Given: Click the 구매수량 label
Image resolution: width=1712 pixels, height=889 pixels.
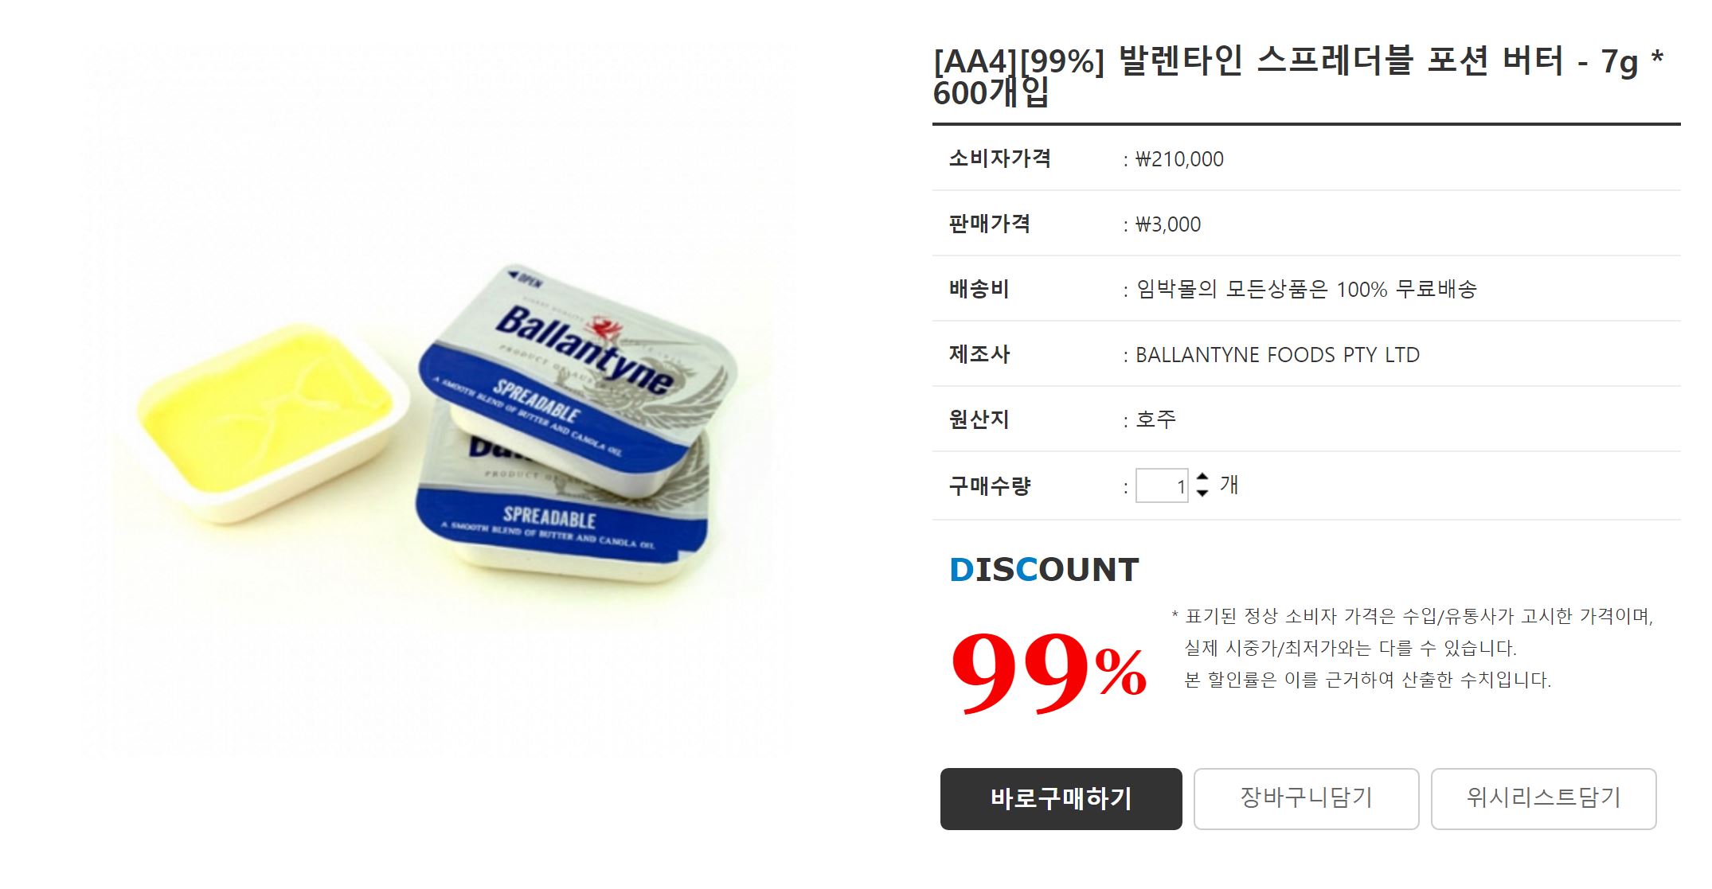Looking at the screenshot, I should [x=990, y=485].
